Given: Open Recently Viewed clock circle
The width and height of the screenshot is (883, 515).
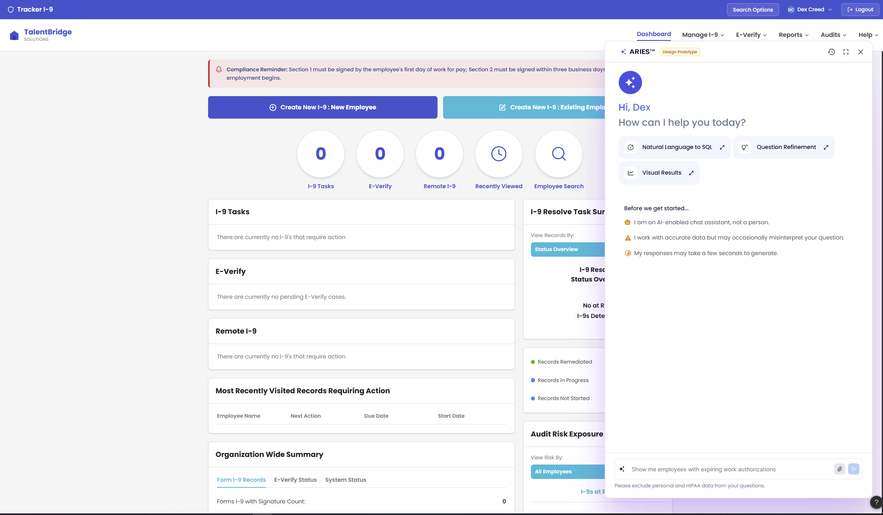Looking at the screenshot, I should tap(498, 154).
